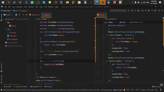Change the UTF-8 file encoding
The image size is (164, 92).
(137, 90)
